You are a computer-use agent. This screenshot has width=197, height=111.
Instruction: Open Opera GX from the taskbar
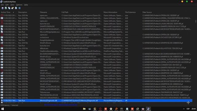100,109
